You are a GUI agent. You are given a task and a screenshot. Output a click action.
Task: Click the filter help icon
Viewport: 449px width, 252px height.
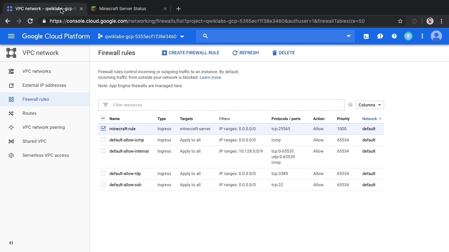pyautogui.click(x=350, y=105)
